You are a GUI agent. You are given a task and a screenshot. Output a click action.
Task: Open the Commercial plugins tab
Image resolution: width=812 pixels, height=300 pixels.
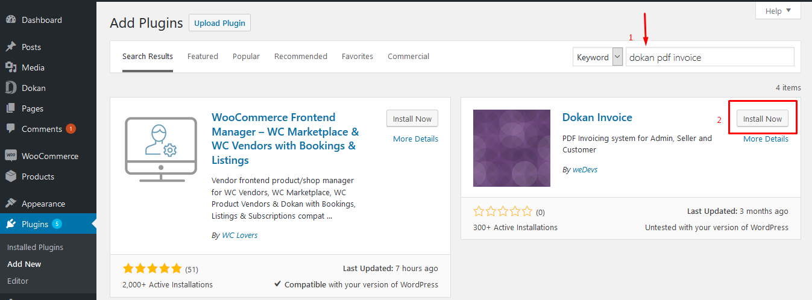click(x=408, y=56)
